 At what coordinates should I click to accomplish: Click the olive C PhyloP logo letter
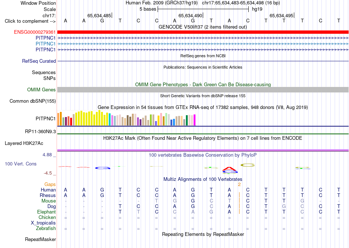point(248,165)
